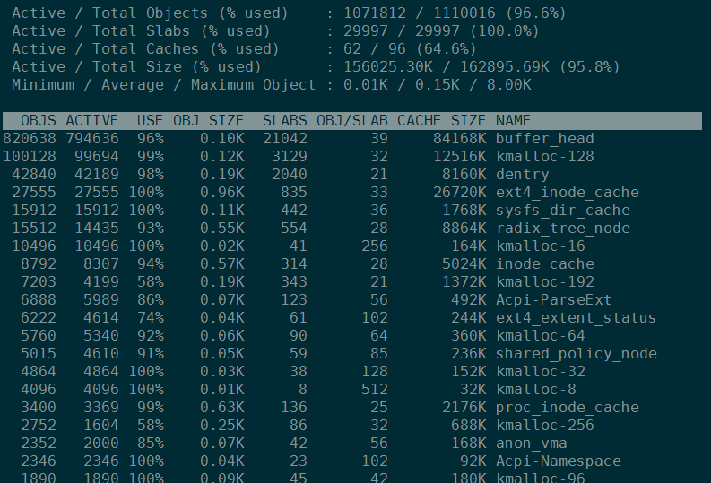The width and height of the screenshot is (711, 483).
Task: Click the OBJS column header
Action: tap(39, 120)
